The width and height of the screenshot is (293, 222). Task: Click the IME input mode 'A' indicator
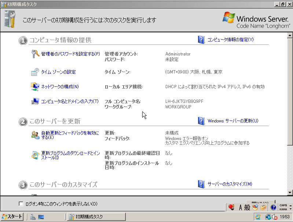pos(241,207)
